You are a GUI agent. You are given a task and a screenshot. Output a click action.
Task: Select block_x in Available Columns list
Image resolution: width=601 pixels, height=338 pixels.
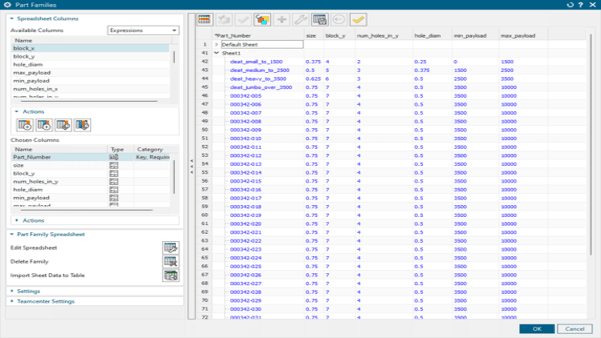(91, 49)
